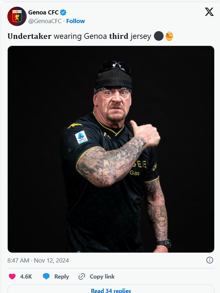Open the Undertaker jersey photo
Screen dimensions: 220x293
[111, 149]
